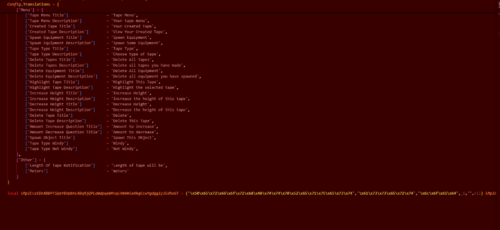Image resolution: width=500 pixels, height=230 pixels.
Task: Place cursor in 'Choose type of tape' string
Action: (x=135, y=54)
